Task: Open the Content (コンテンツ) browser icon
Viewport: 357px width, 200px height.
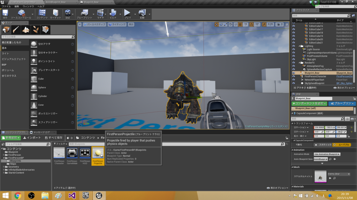Action: [x=42, y=14]
